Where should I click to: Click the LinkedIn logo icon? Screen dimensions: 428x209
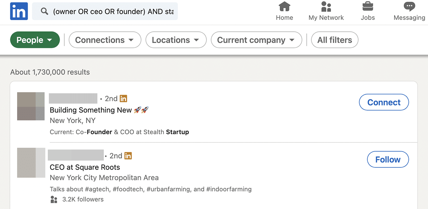pos(19,11)
